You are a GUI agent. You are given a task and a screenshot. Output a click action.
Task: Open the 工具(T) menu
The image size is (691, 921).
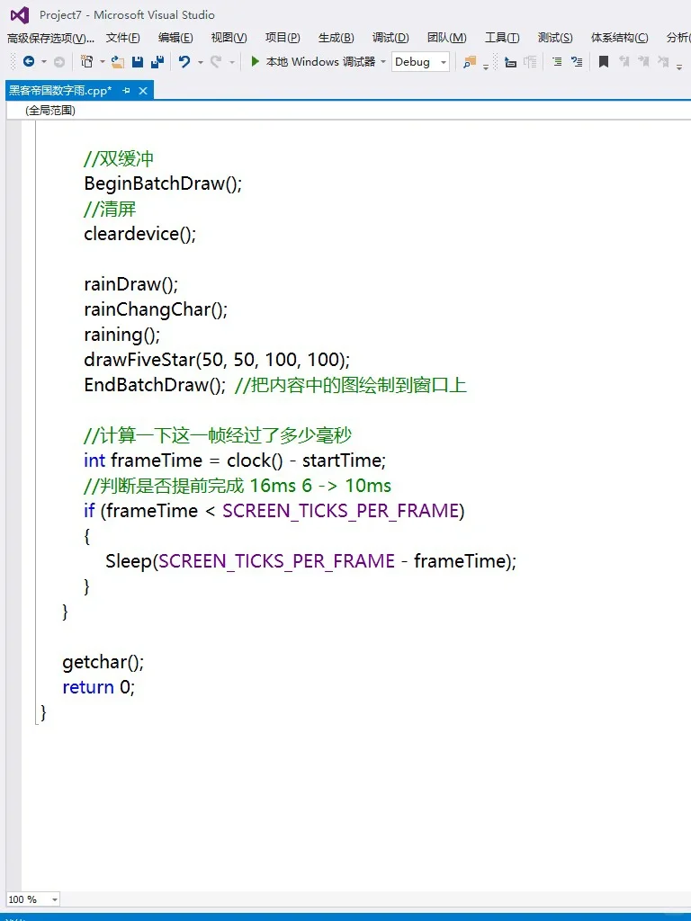[502, 38]
